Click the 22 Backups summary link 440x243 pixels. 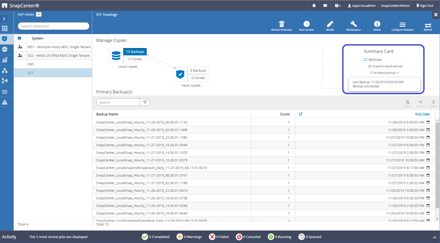click(x=372, y=59)
